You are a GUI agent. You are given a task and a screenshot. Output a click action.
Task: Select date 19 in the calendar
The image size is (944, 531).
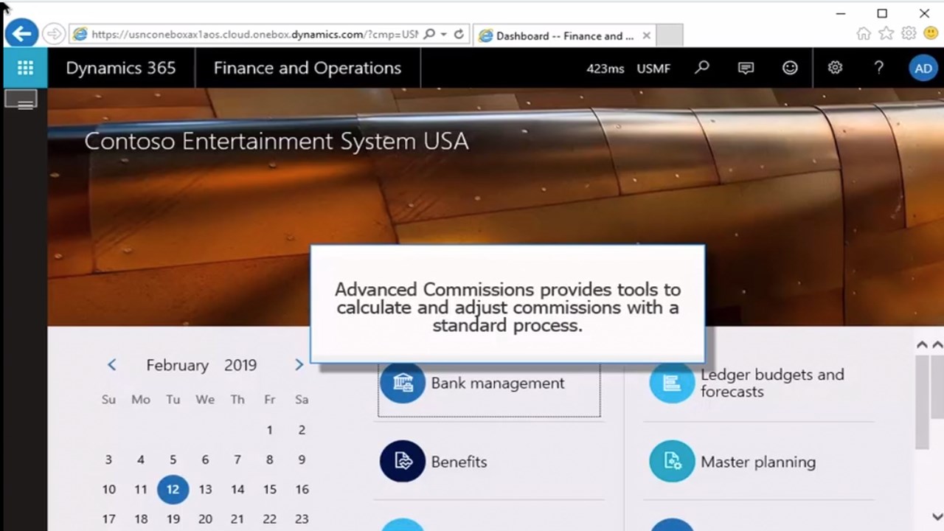tap(173, 518)
